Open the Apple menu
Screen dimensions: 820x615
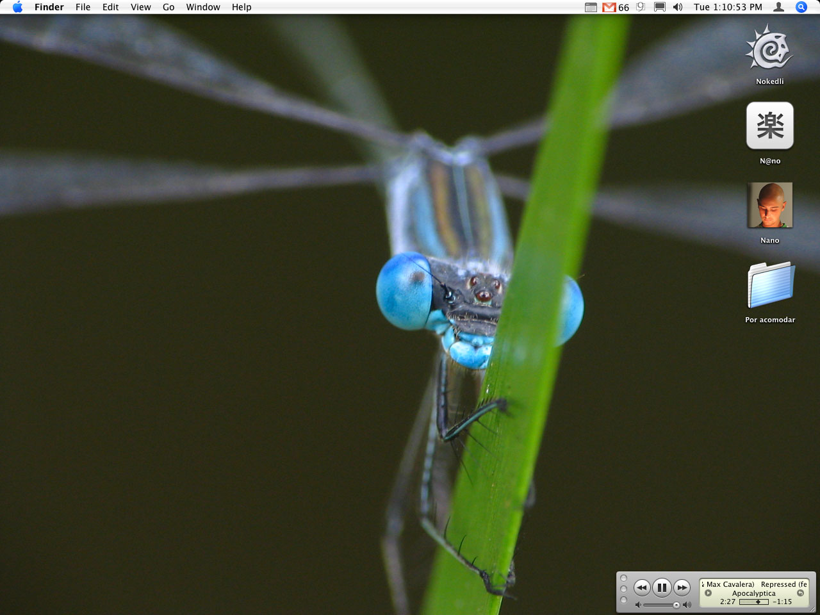(x=17, y=7)
